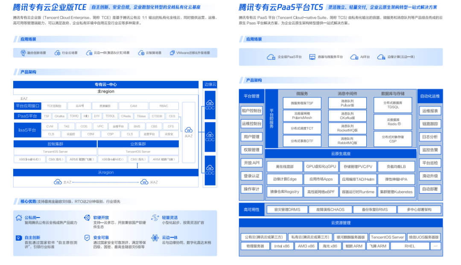The height and width of the screenshot is (265, 461).
Task: Click the 云边一体(集团&分支)场景 cloud icon
Action: point(89,53)
